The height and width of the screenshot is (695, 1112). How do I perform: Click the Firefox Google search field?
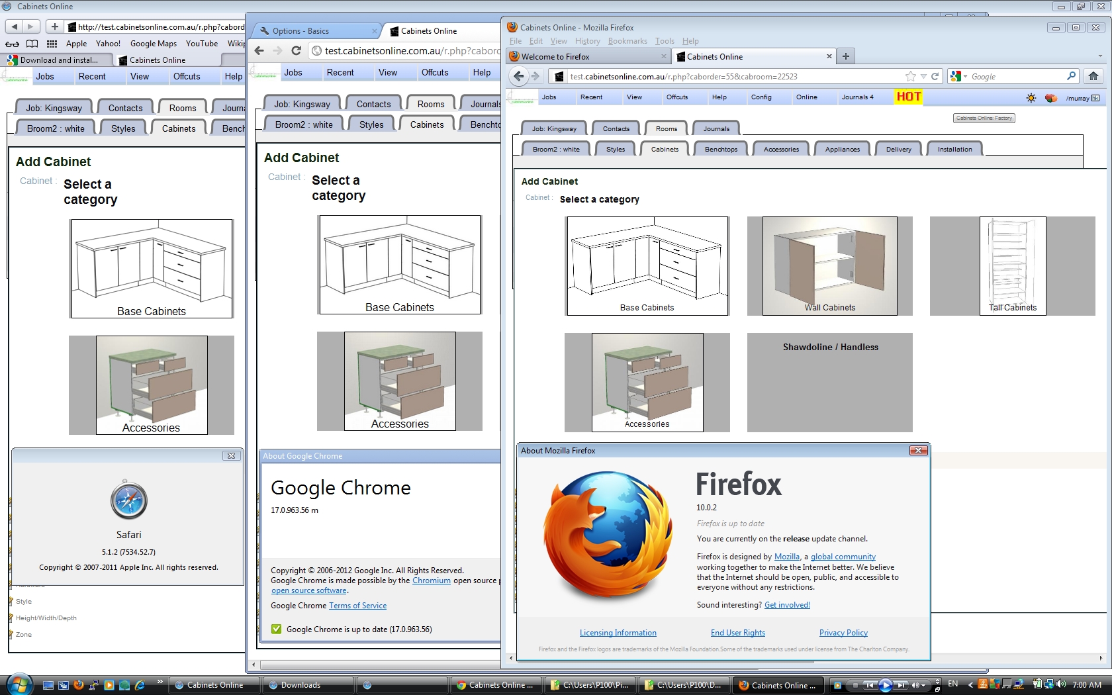(x=1016, y=77)
